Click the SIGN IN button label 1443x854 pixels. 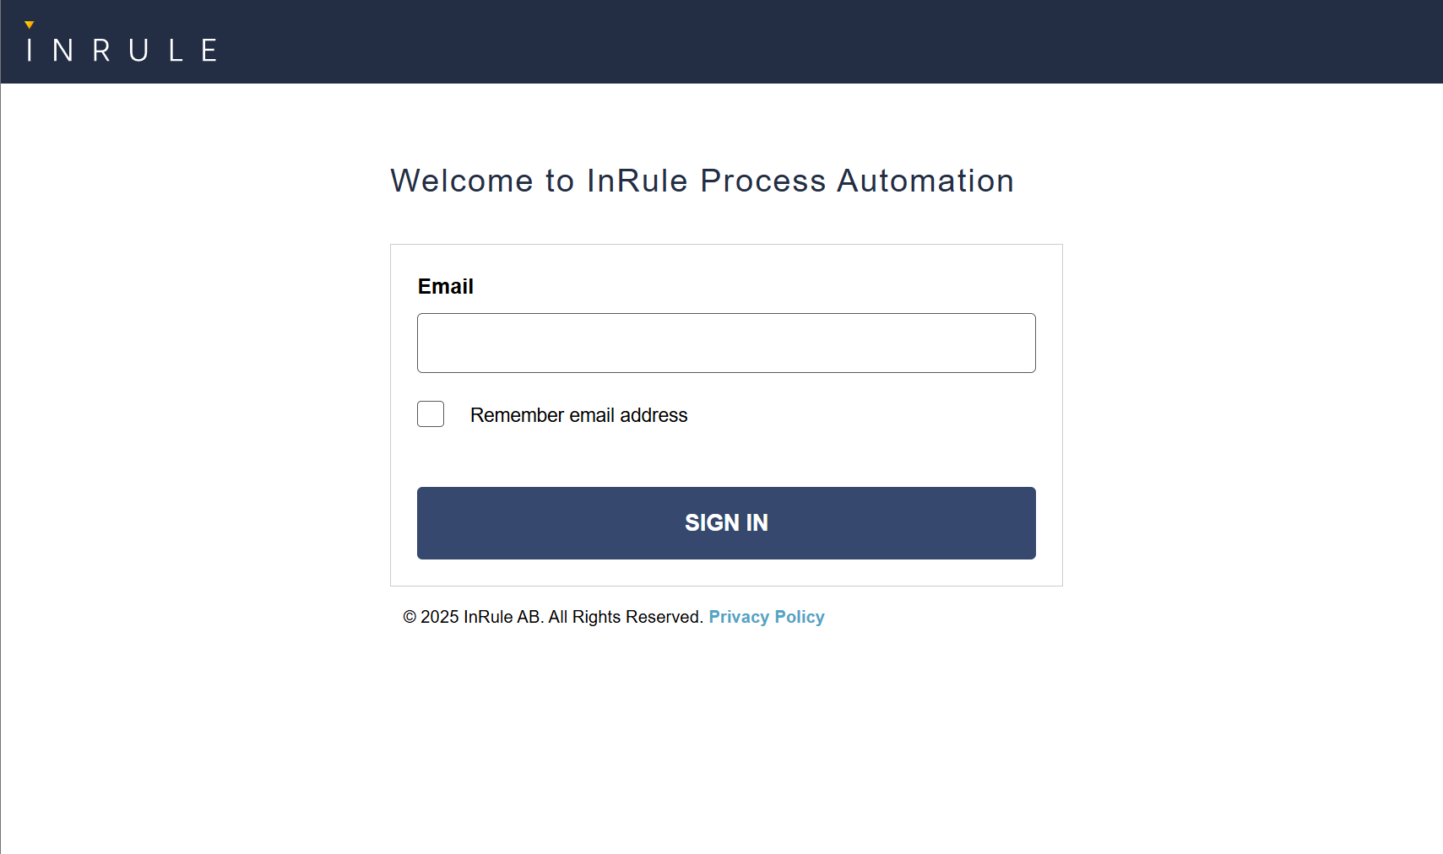tap(726, 522)
